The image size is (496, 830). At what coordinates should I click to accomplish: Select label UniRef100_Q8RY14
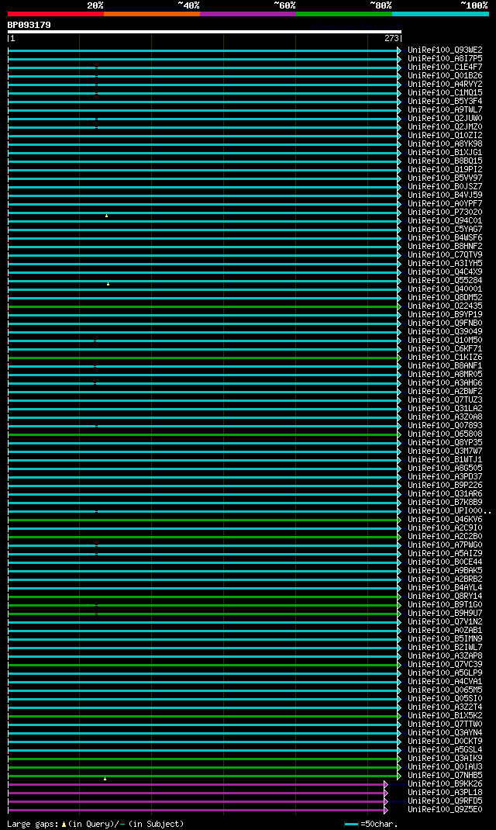[445, 596]
